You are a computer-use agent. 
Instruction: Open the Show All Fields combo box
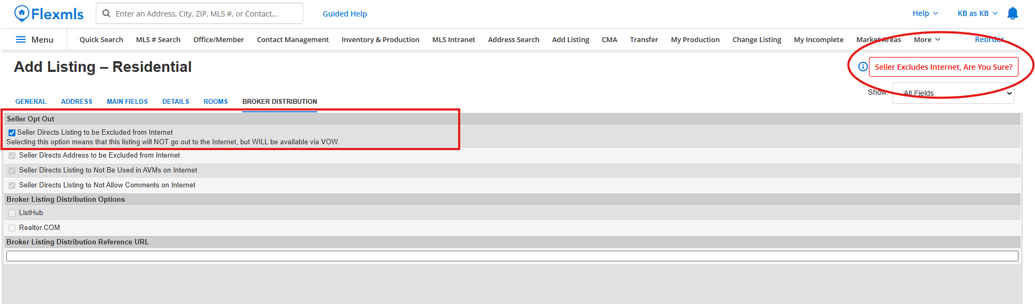click(953, 93)
